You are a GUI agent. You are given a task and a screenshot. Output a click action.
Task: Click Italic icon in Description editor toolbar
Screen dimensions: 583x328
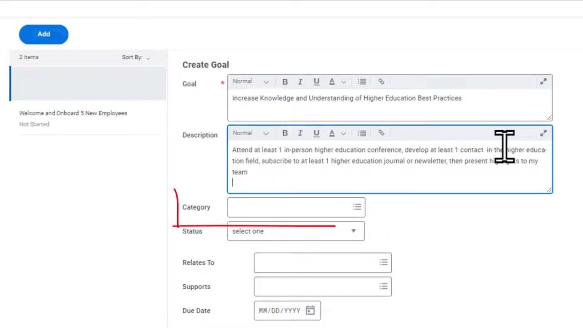(300, 133)
